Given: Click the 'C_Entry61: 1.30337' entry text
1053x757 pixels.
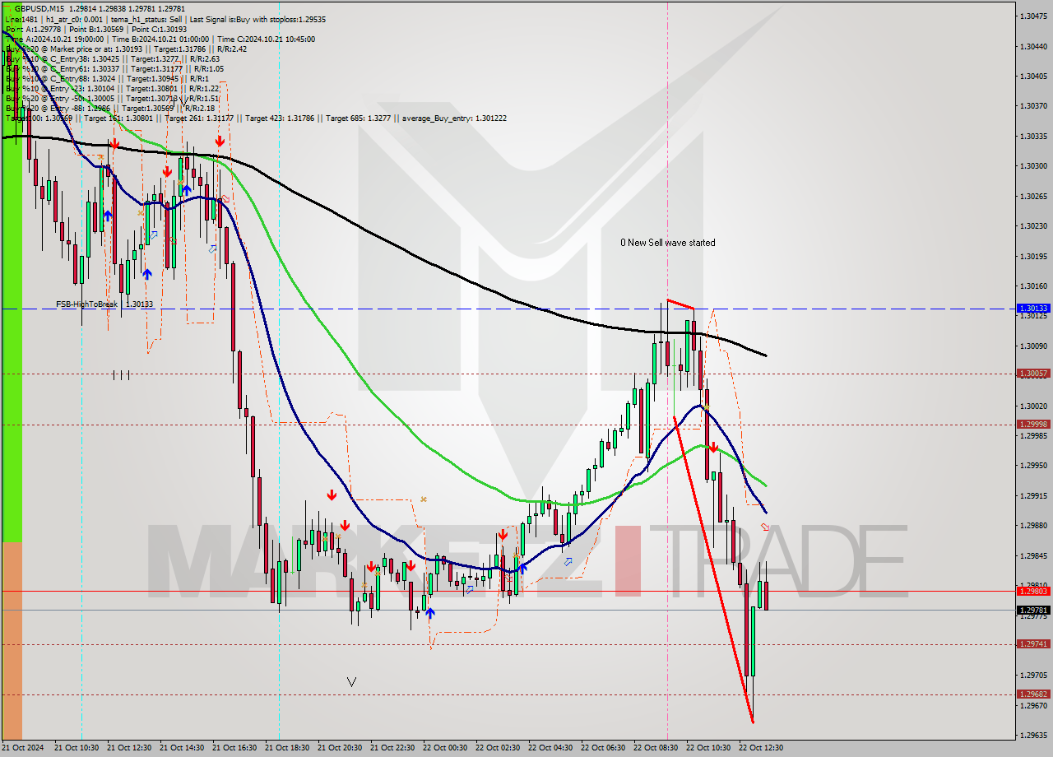Looking at the screenshot, I should point(83,68).
